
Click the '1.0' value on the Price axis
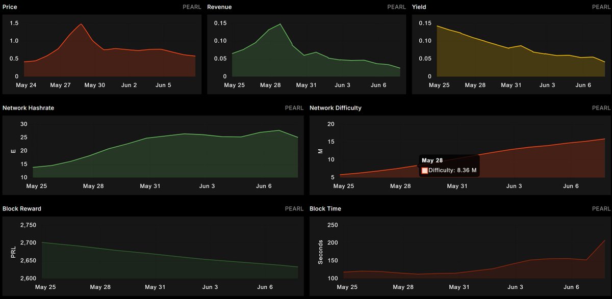coord(14,41)
